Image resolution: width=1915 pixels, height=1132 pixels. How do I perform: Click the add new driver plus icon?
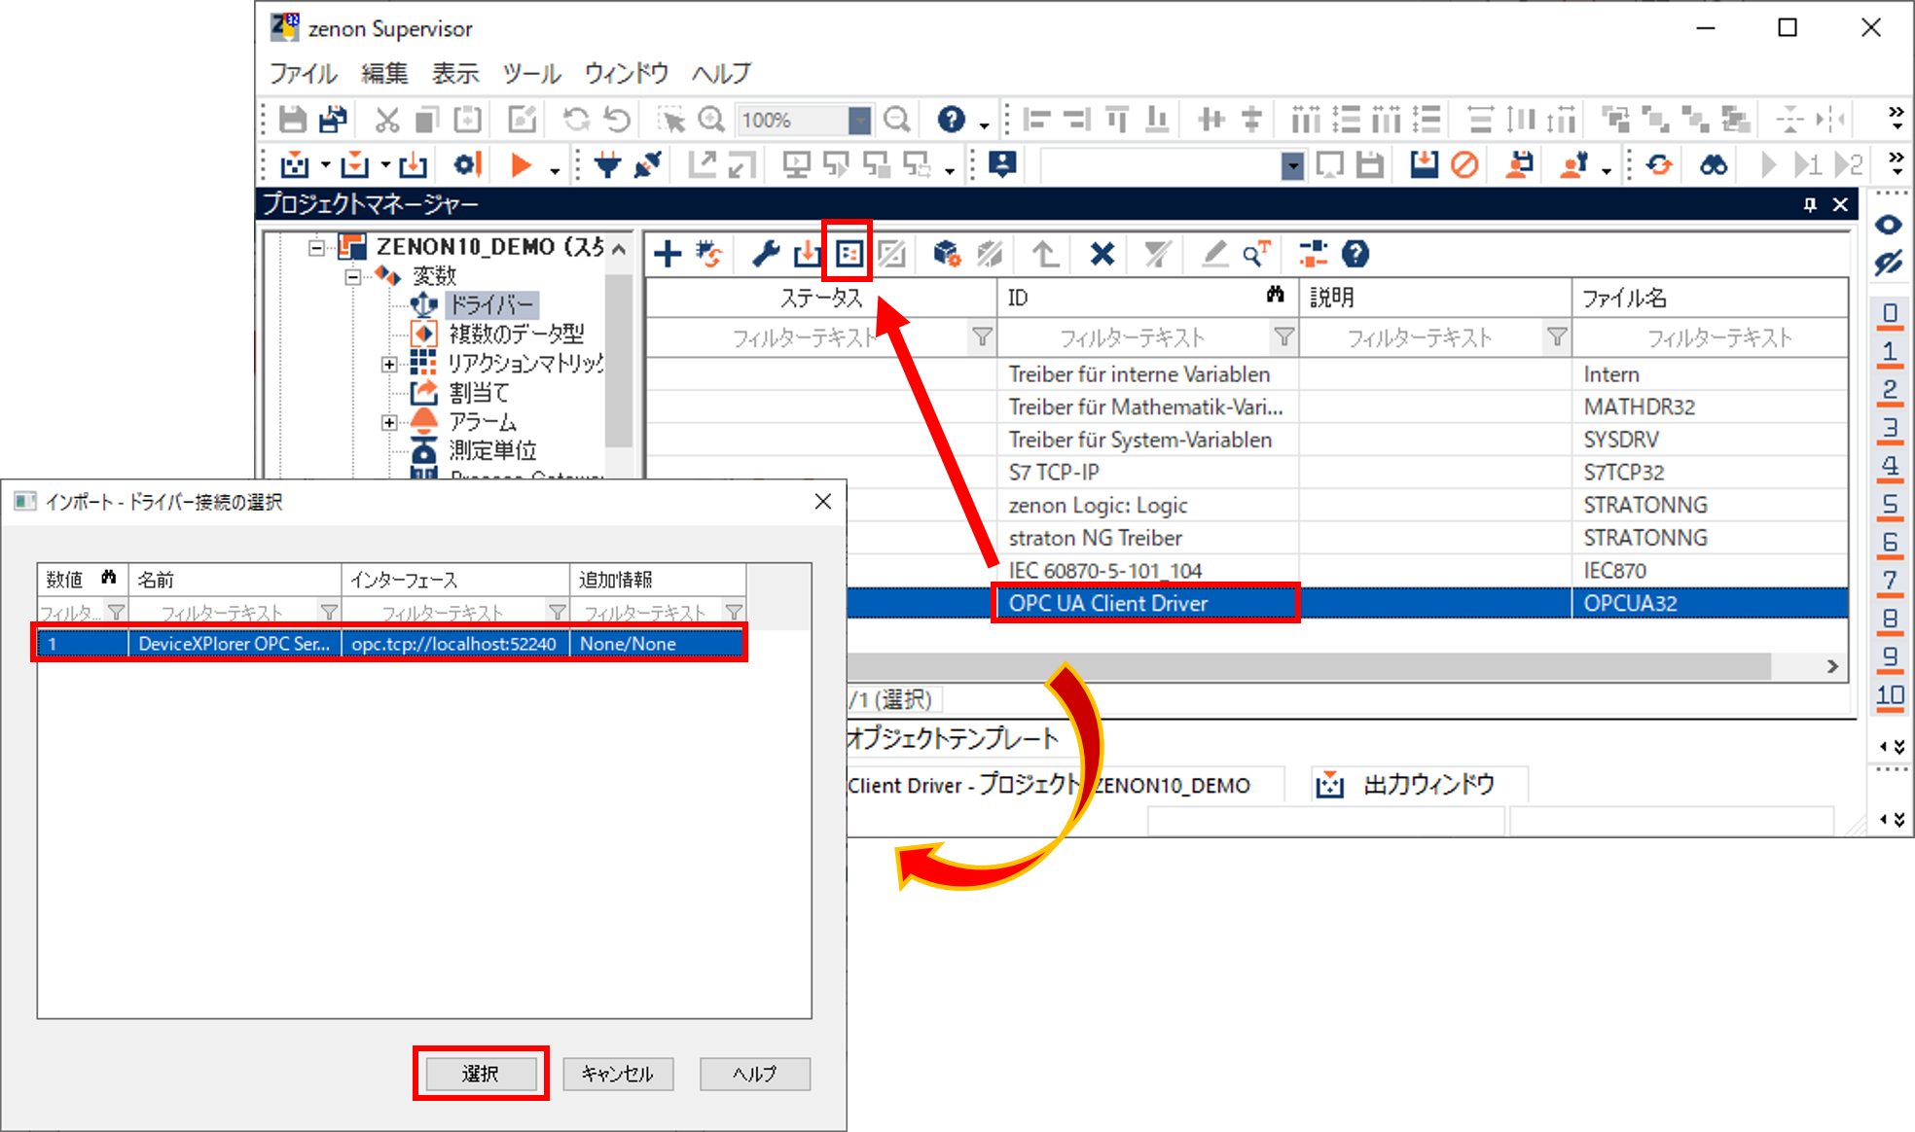pyautogui.click(x=668, y=255)
